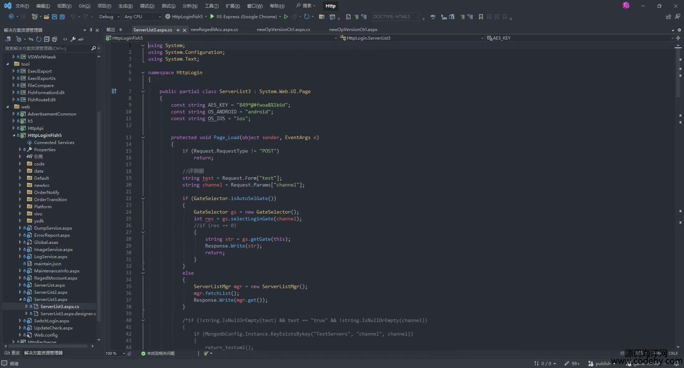The height and width of the screenshot is (368, 684).
Task: Click the Git 更改 bottom panel tab
Action: click(x=12, y=353)
